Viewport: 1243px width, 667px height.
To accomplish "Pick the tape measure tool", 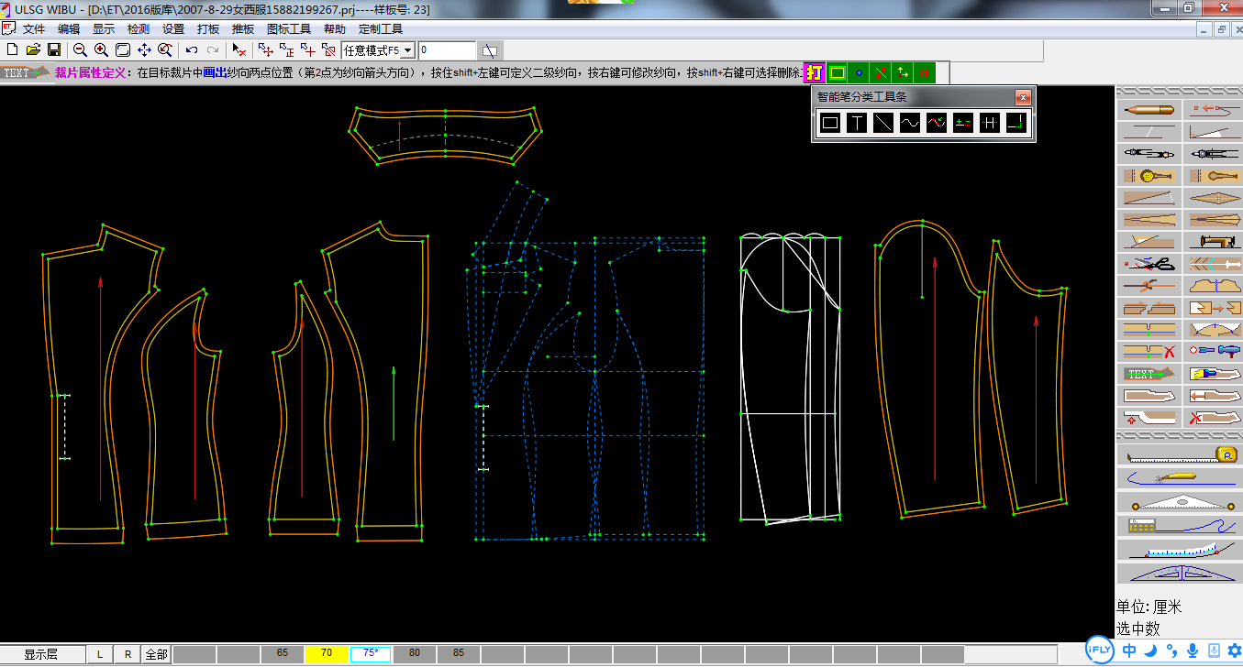I will pyautogui.click(x=1179, y=454).
